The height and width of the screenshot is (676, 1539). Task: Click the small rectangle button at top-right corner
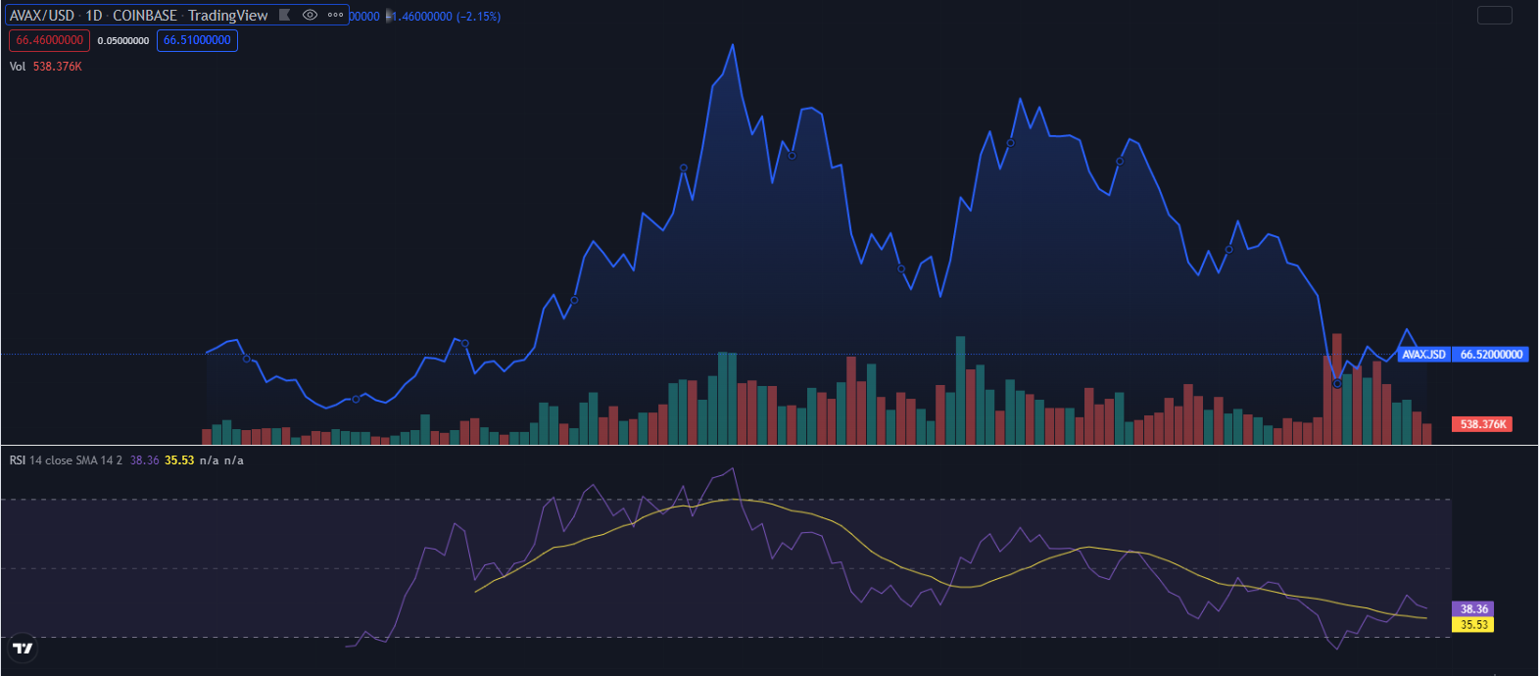1494,15
